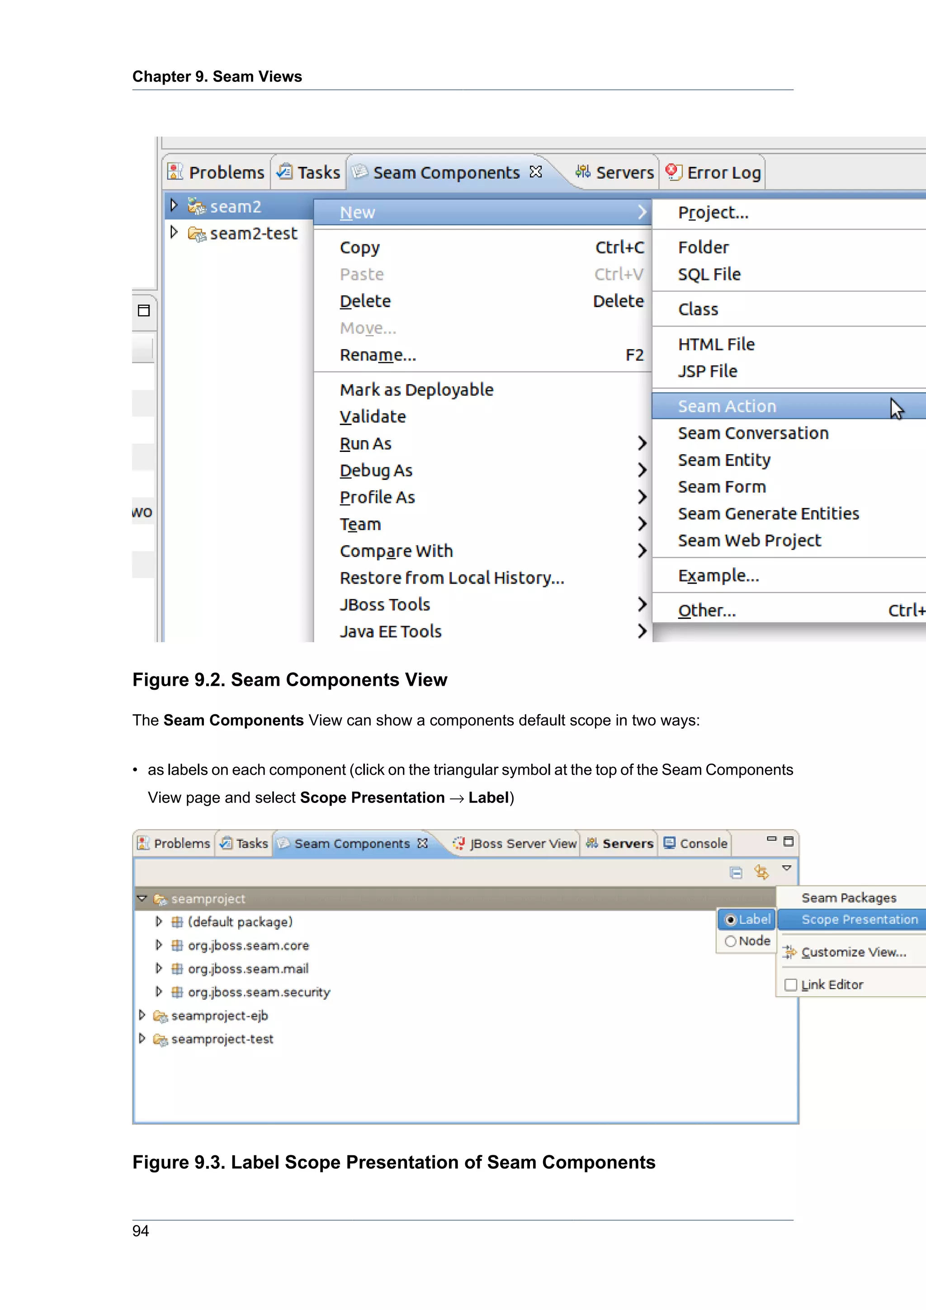Screen dimensions: 926x1310
Task: Open the Compare With submenu
Action: tap(482, 551)
